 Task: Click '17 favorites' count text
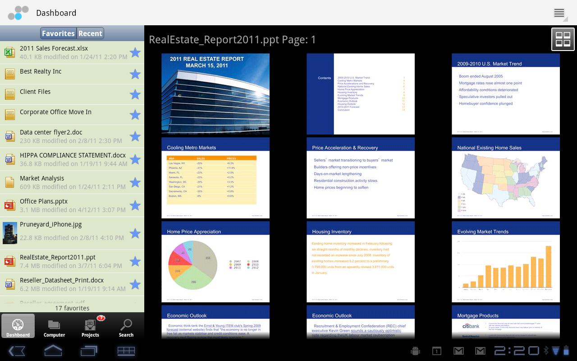tap(72, 308)
